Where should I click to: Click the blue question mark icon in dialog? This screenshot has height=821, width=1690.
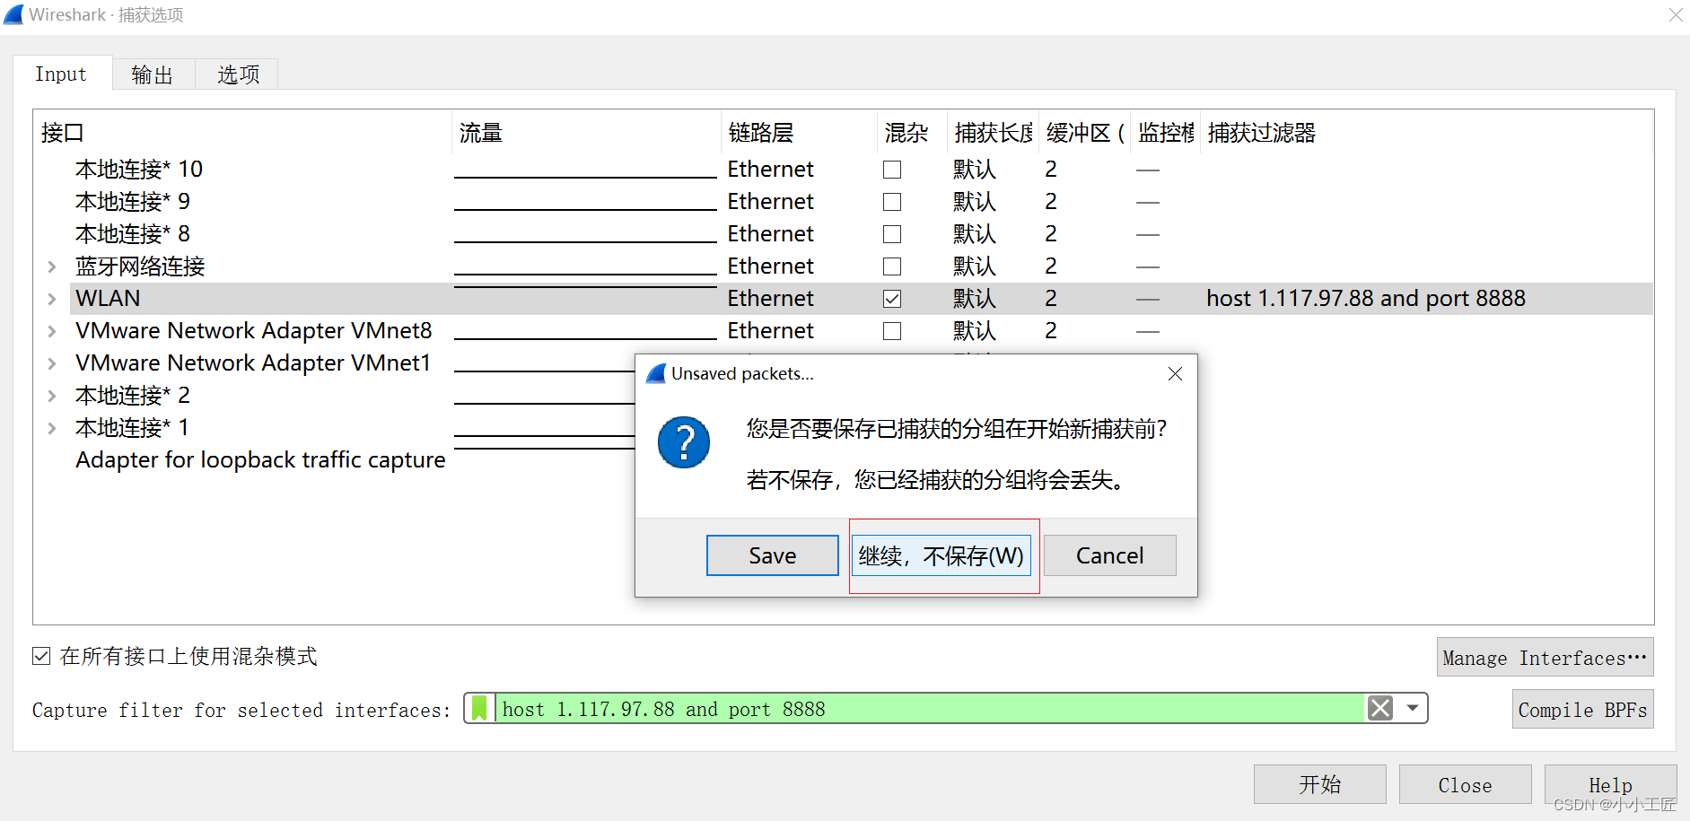tap(684, 442)
